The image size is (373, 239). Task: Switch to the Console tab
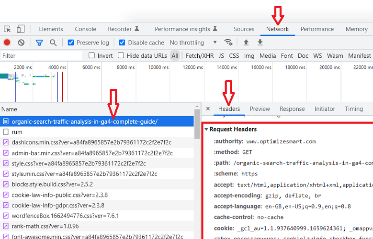tap(85, 29)
